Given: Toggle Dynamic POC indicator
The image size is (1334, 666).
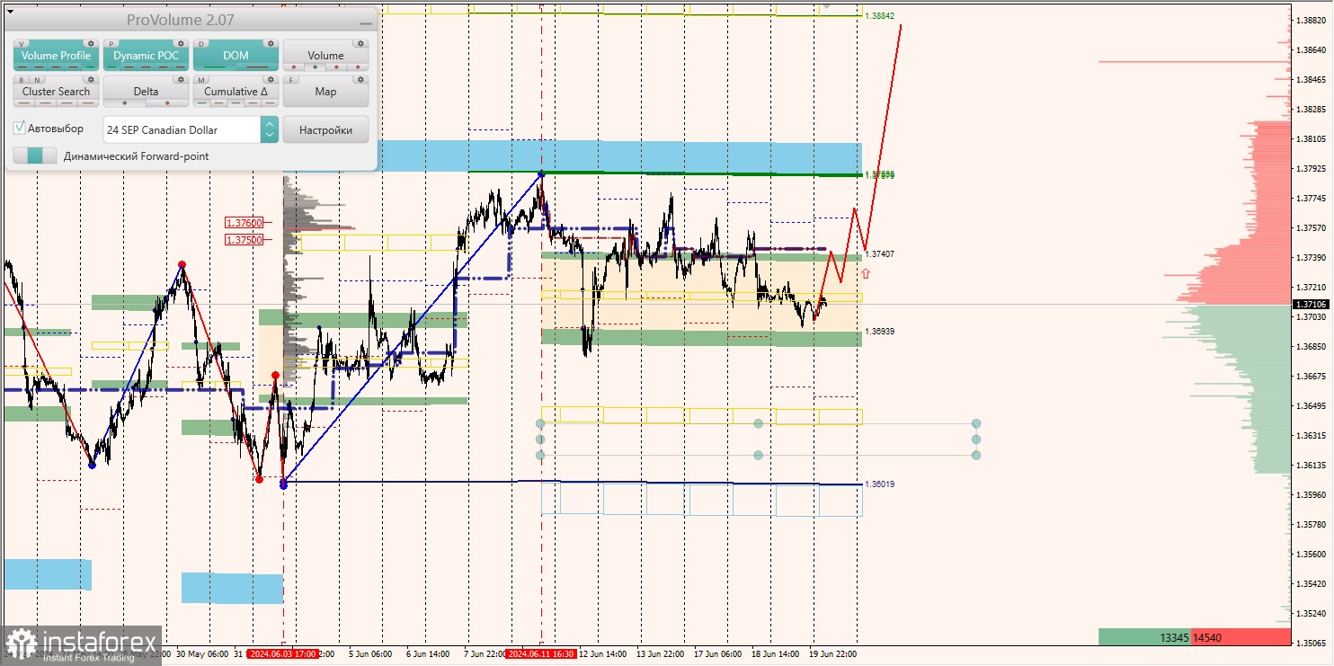Looking at the screenshot, I should (x=146, y=56).
